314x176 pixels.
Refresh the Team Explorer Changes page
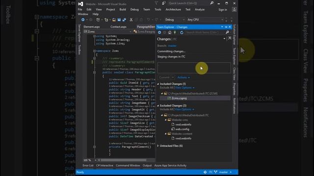point(182,32)
